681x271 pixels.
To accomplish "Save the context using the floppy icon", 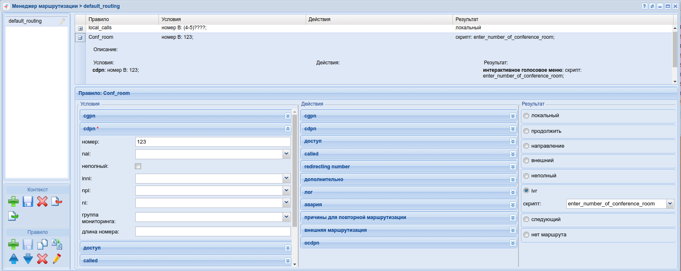I will [28, 201].
